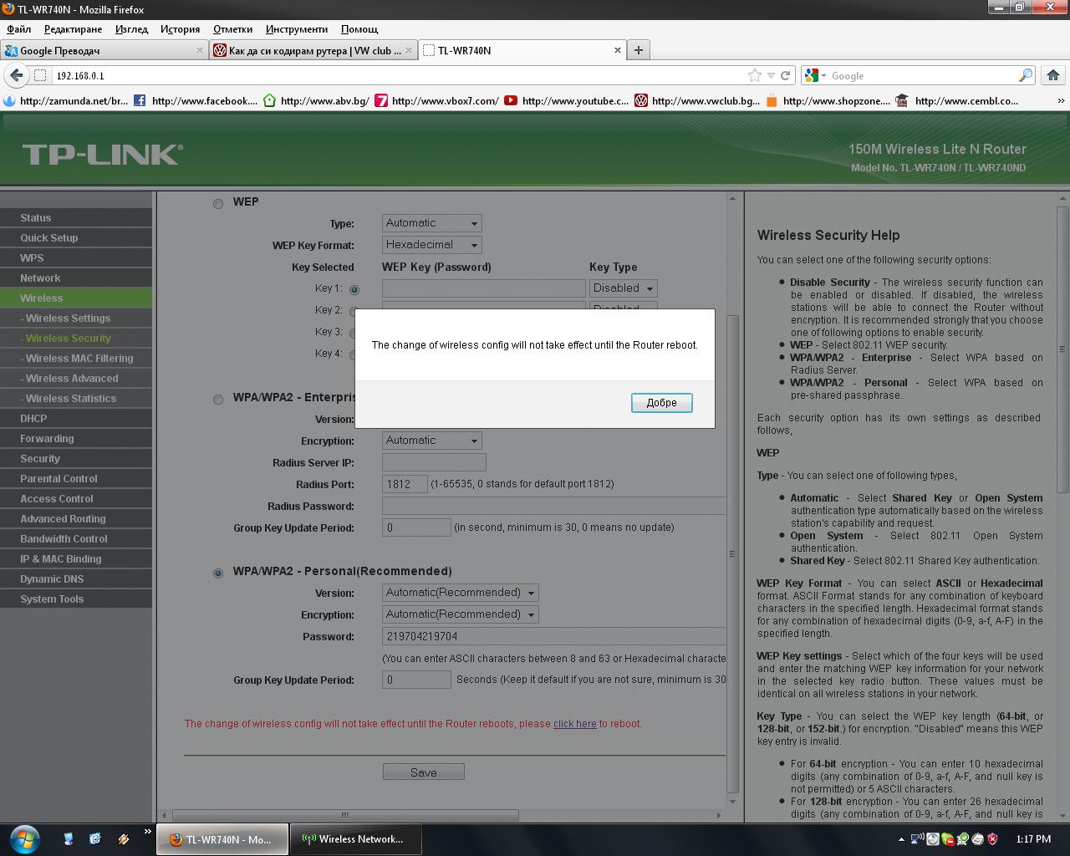The image size is (1070, 856).
Task: Click the reload page icon in address bar
Action: (786, 75)
